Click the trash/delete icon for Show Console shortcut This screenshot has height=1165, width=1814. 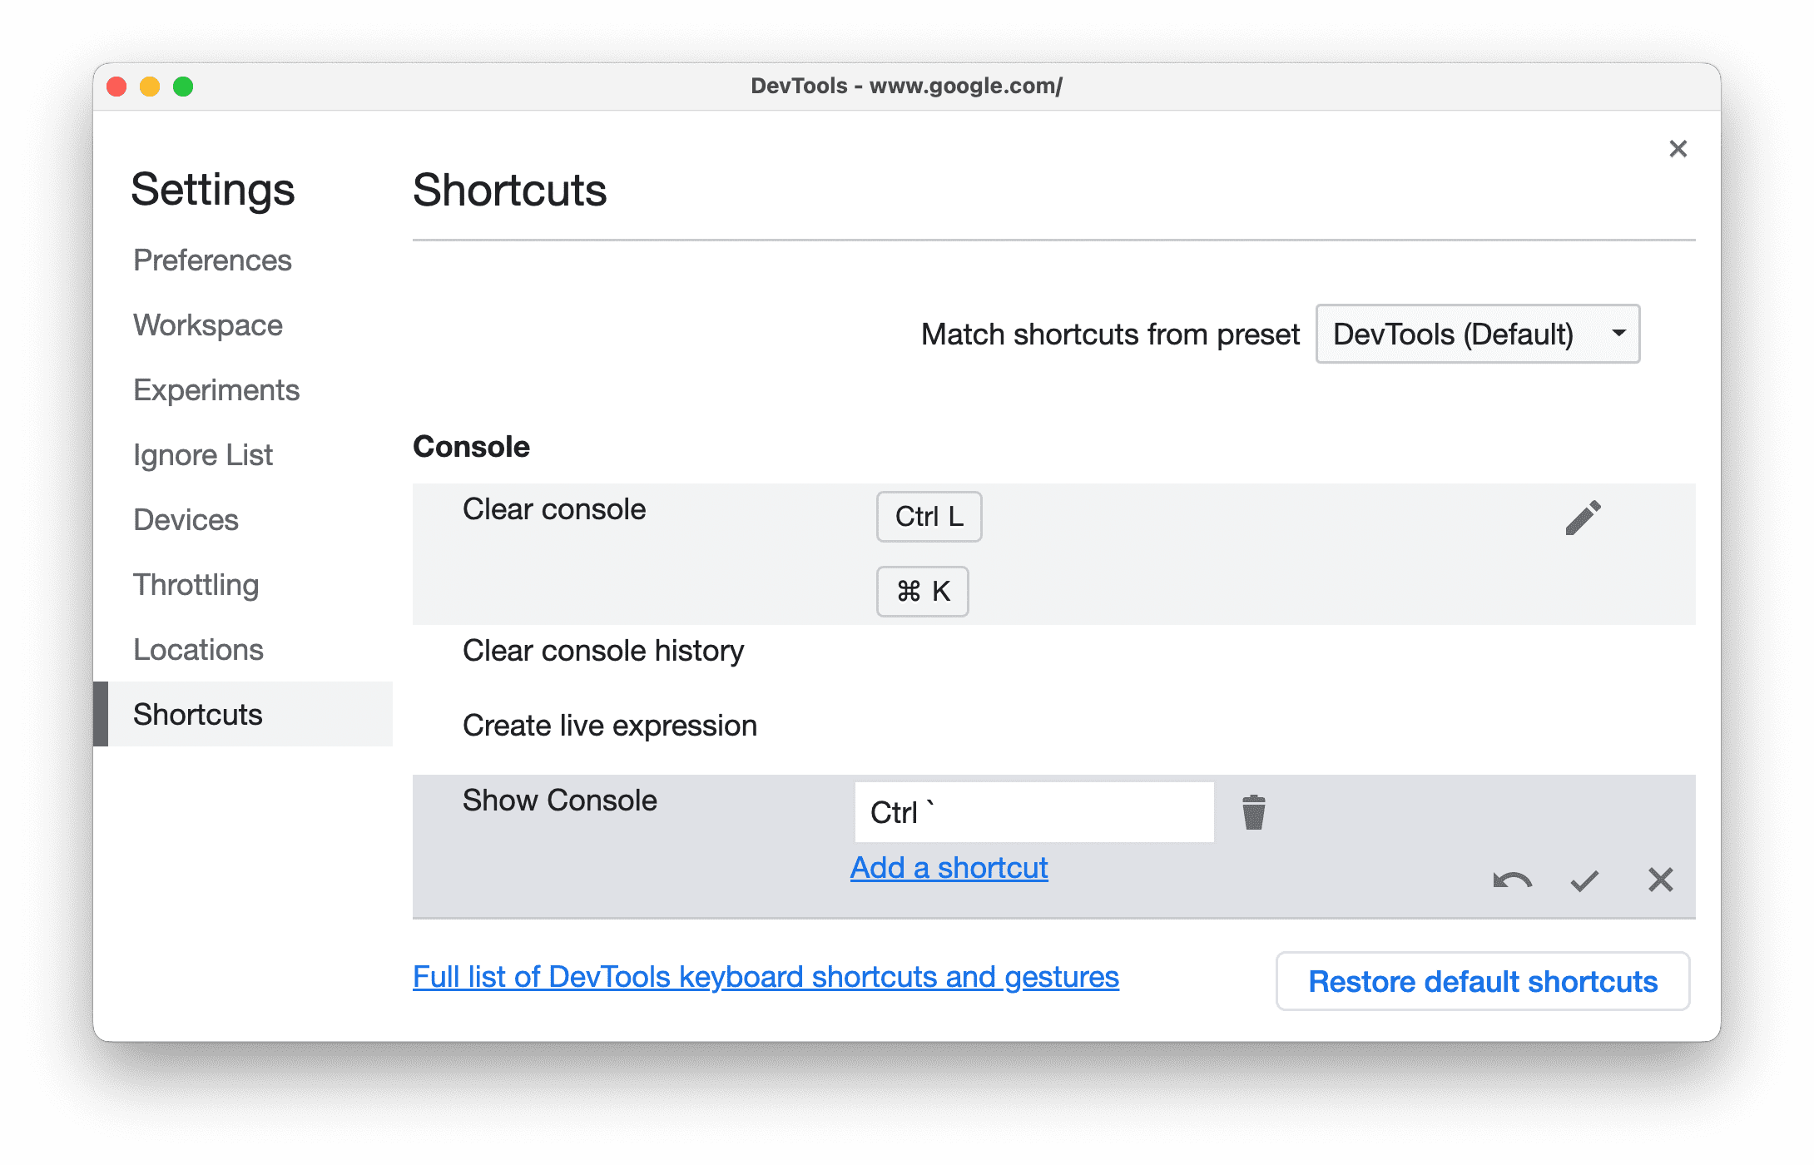tap(1253, 811)
